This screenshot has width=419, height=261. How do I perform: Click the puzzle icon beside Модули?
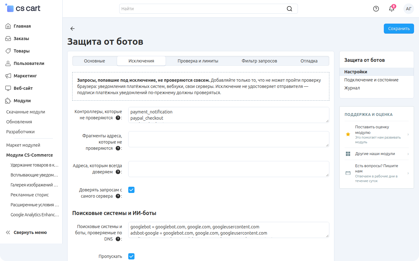(x=8, y=101)
